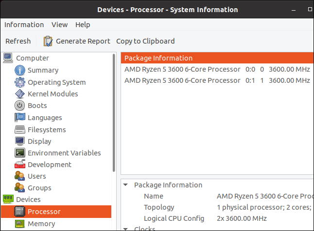Click Copy to Clipboard button
The image size is (314, 231).
tap(145, 41)
